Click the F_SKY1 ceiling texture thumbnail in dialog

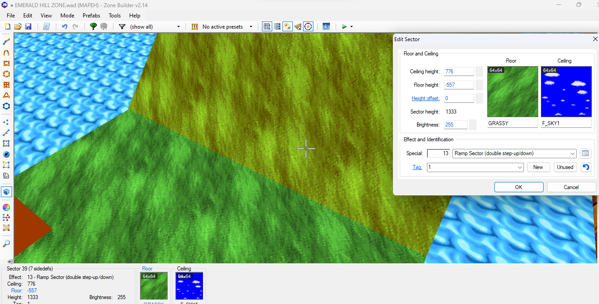click(566, 92)
